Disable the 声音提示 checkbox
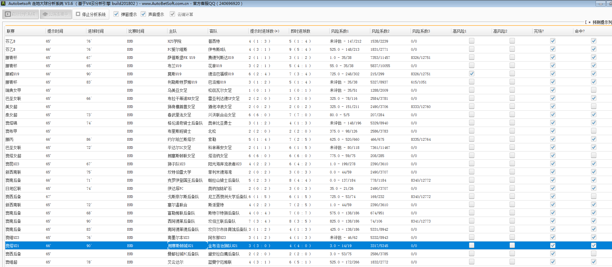612x267 pixels. coord(143,14)
